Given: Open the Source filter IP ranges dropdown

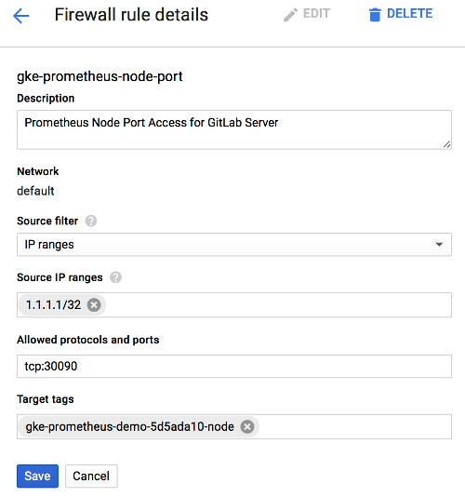Looking at the screenshot, I should click(x=234, y=245).
